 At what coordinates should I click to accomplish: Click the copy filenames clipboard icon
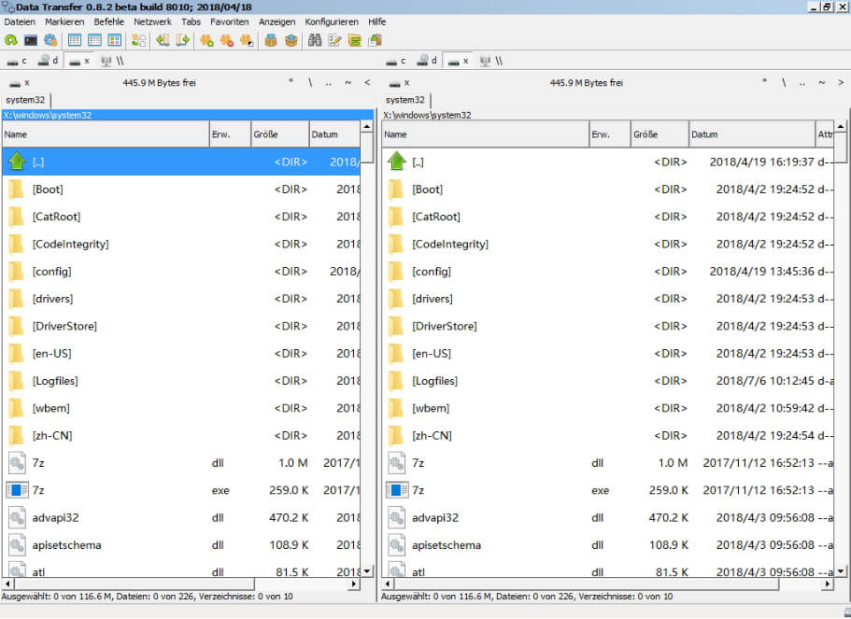(375, 40)
